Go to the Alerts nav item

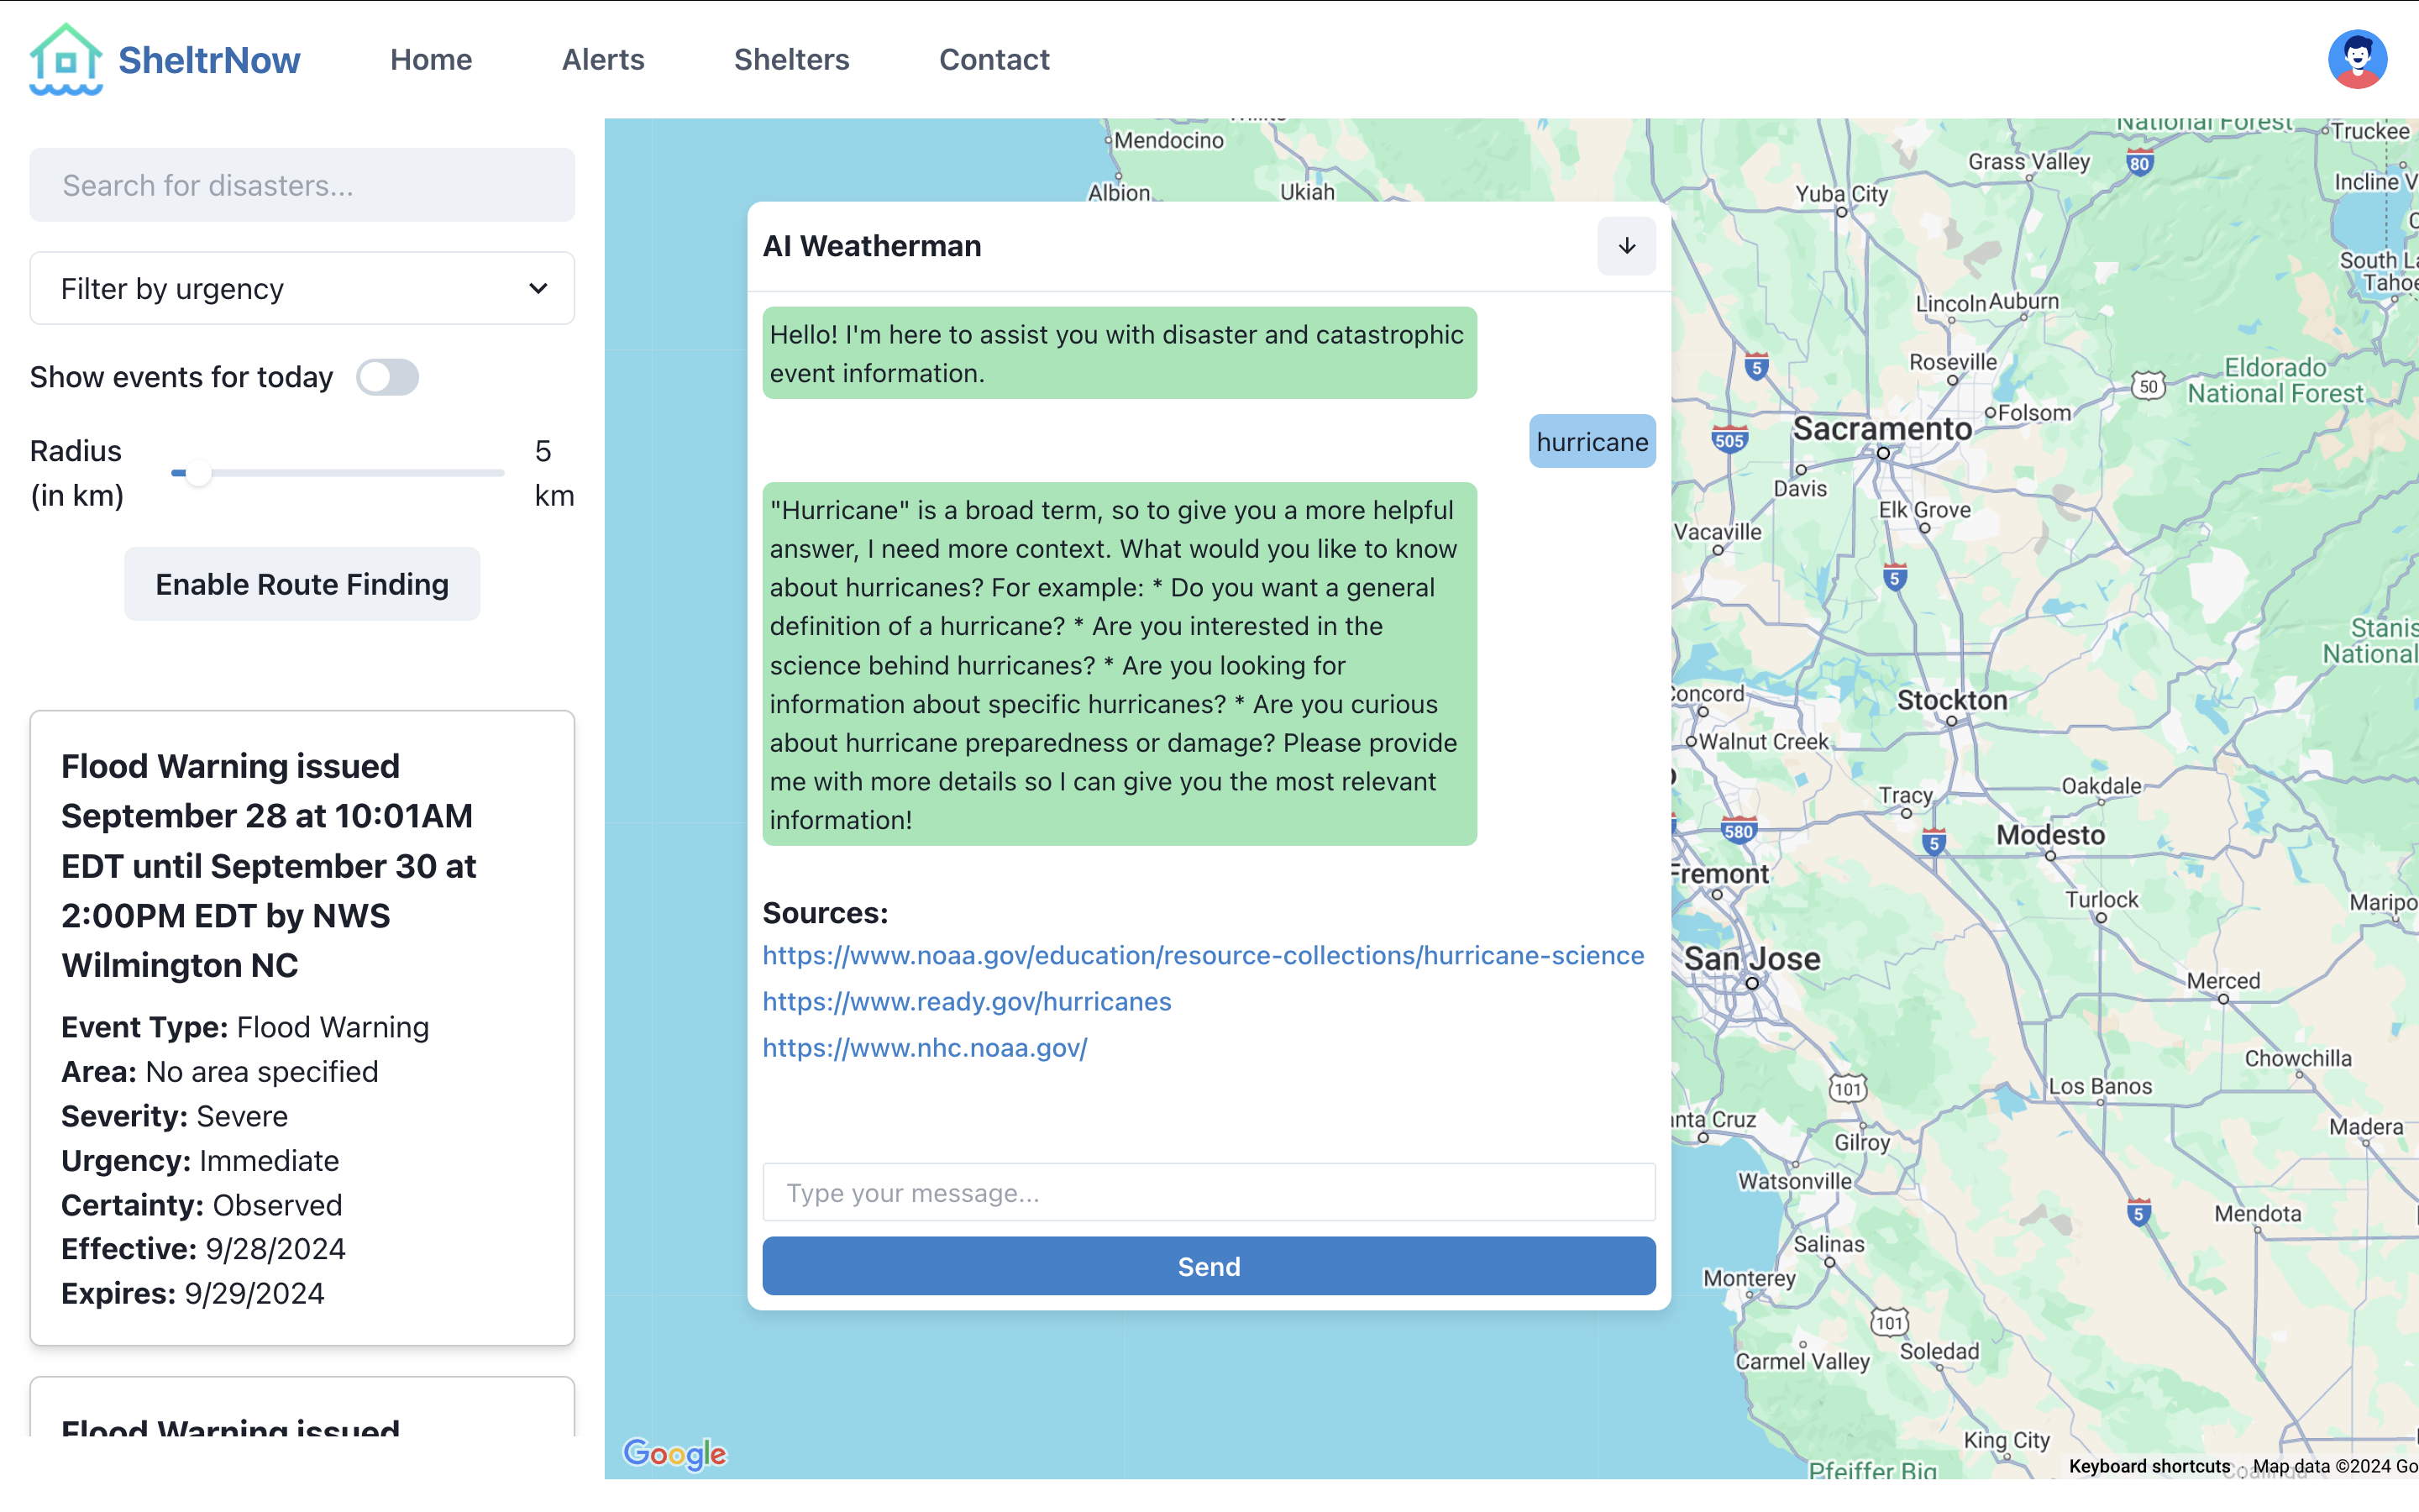[603, 60]
